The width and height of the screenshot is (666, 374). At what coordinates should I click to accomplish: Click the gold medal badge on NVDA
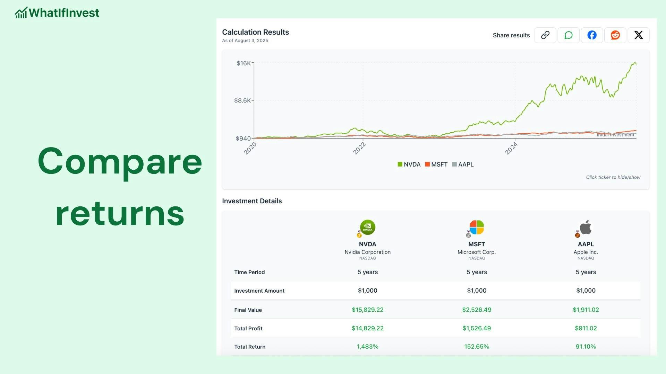point(359,234)
